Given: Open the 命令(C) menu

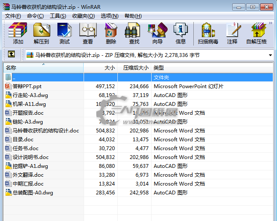Looking at the screenshot, I should (x=35, y=16).
